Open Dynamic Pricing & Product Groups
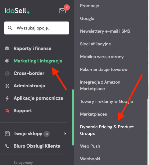149x165 pixels. coord(107,130)
